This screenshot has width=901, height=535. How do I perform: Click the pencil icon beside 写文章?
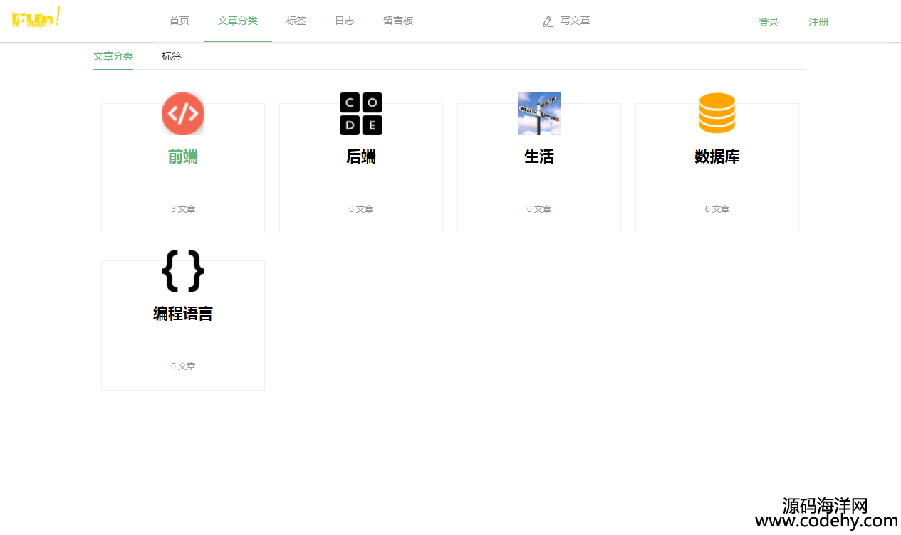coord(548,21)
